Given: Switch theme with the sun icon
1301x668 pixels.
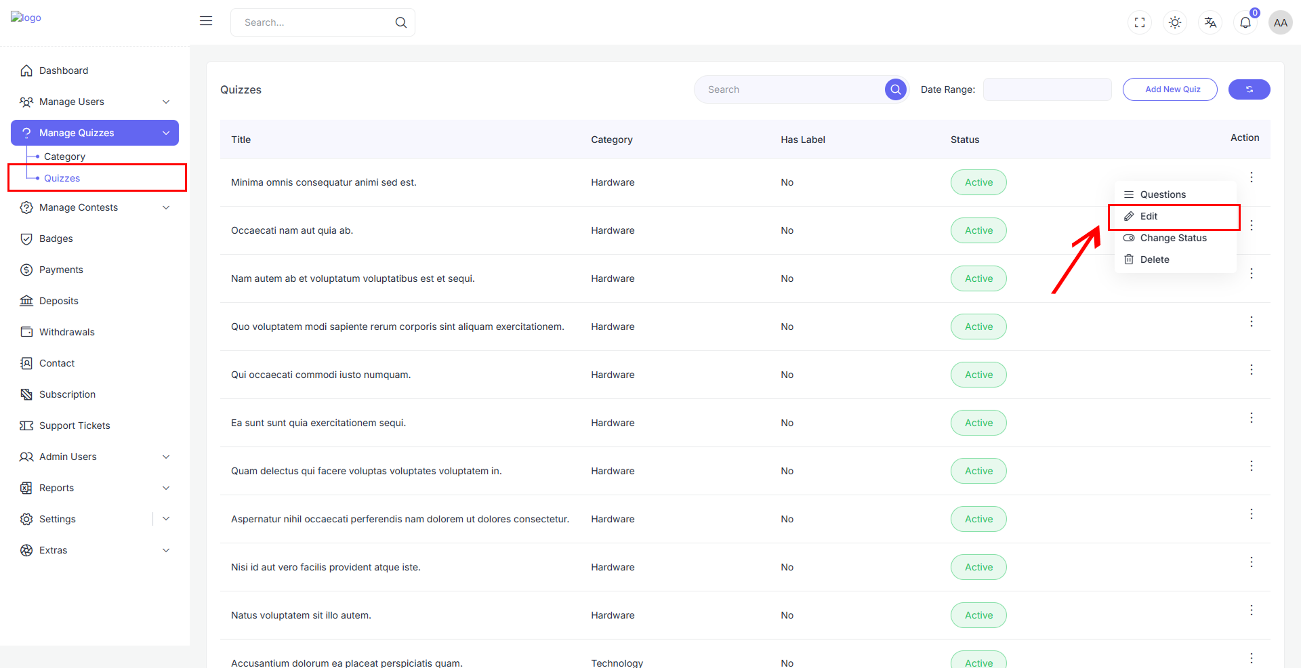Looking at the screenshot, I should 1175,22.
